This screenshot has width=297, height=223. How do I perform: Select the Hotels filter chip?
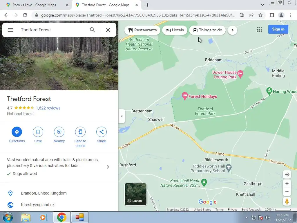(175, 30)
